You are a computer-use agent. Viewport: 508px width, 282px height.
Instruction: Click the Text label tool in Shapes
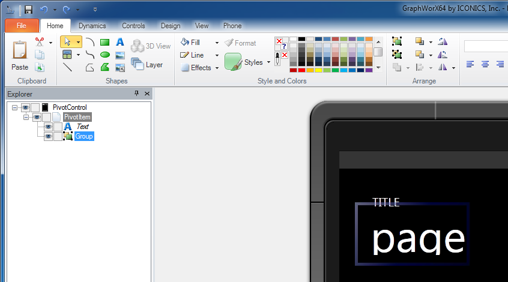click(x=120, y=42)
